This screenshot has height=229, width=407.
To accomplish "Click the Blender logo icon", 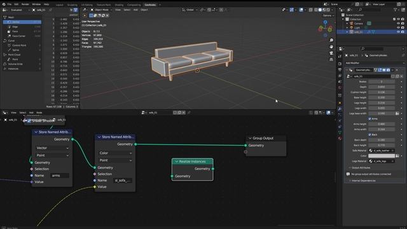I will [4, 4].
